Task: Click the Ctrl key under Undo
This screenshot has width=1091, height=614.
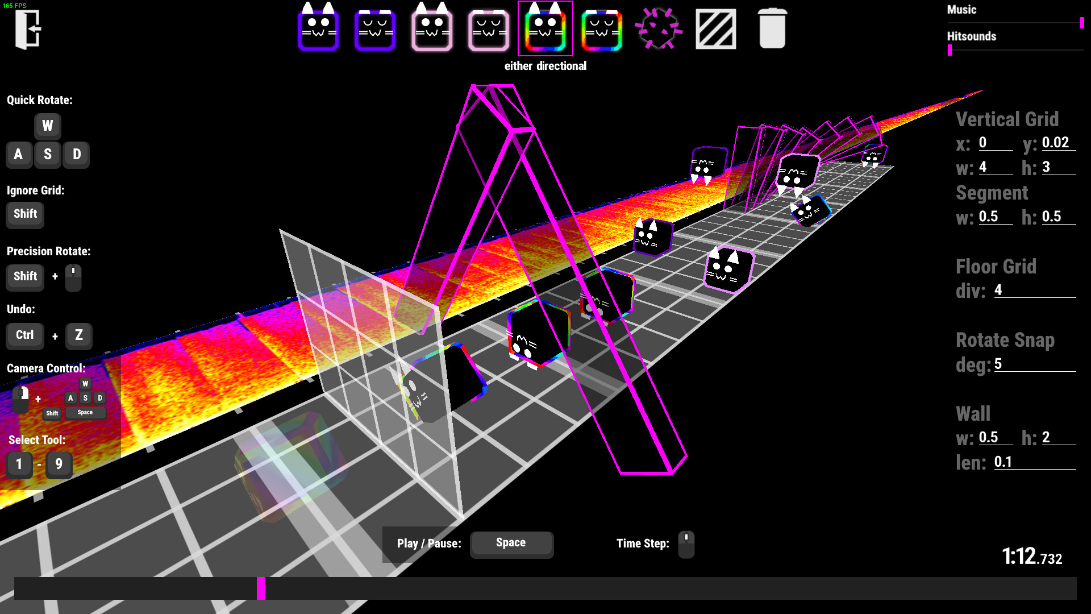Action: [25, 335]
